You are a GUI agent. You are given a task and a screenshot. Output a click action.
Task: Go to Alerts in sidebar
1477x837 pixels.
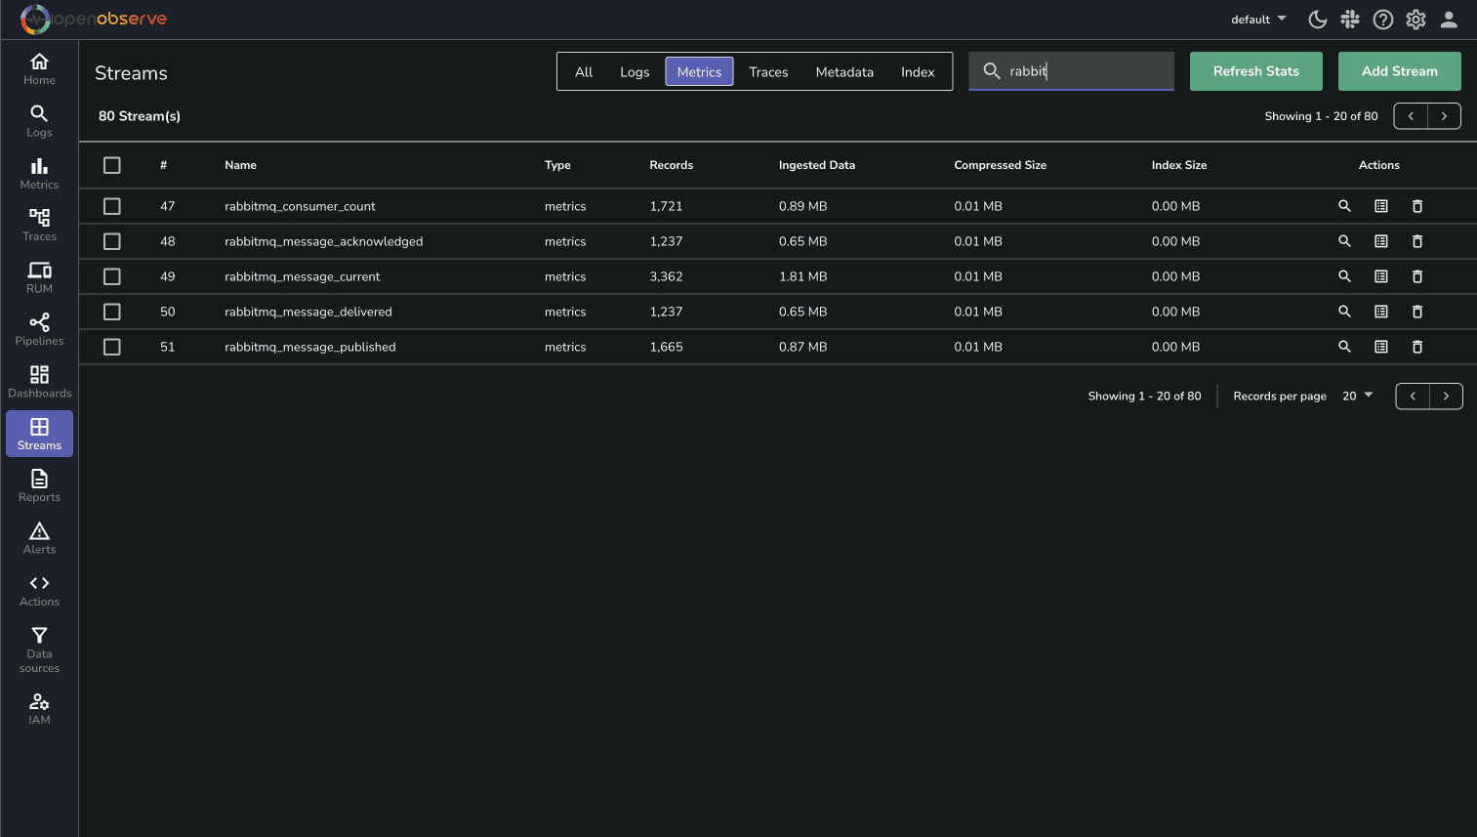(x=39, y=537)
